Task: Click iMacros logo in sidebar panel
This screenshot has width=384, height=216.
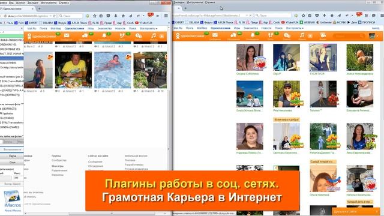Action: pos(12,199)
